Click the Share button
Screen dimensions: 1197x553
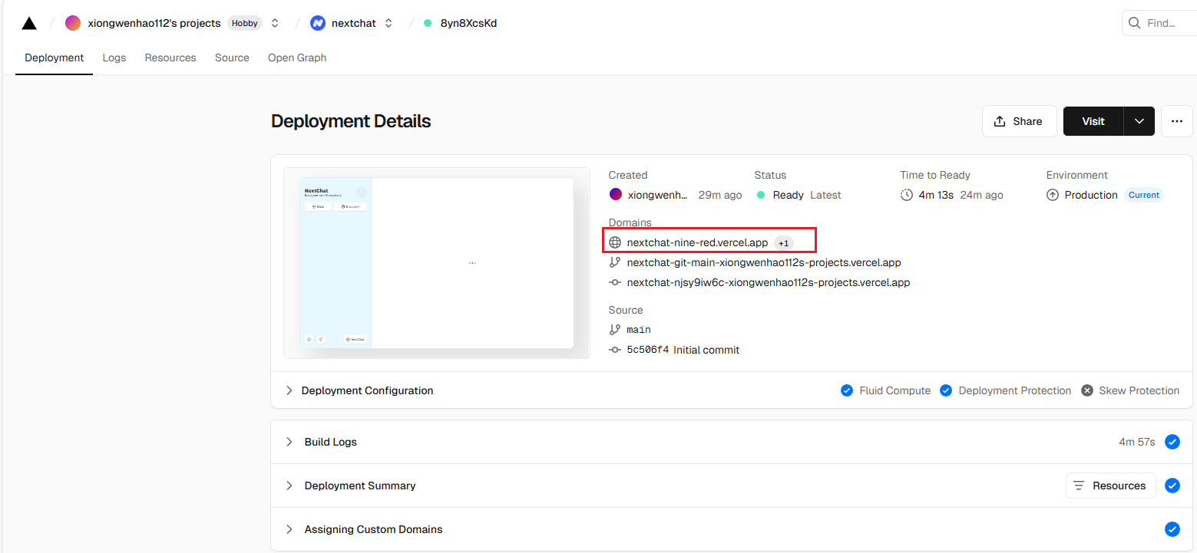pyautogui.click(x=1019, y=121)
